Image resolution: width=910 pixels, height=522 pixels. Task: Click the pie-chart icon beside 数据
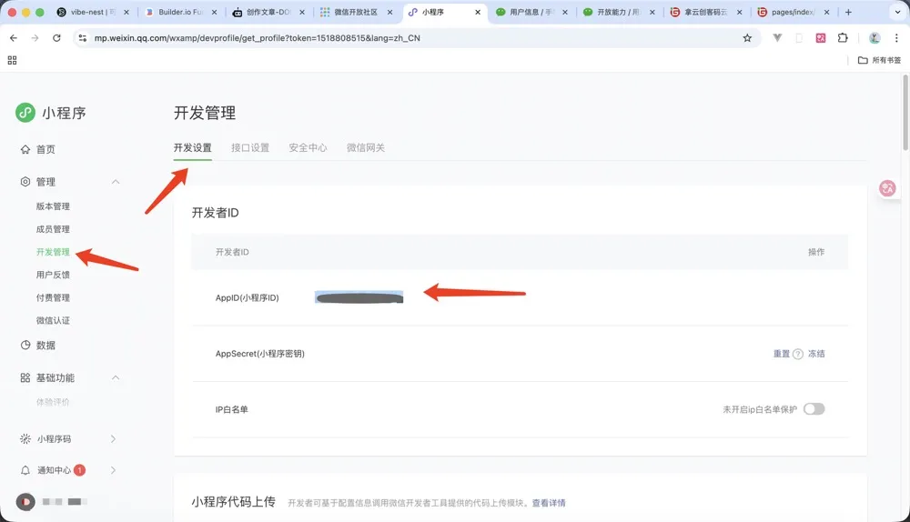[25, 345]
